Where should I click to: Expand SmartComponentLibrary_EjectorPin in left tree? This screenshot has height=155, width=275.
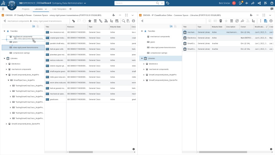click(x=7, y=124)
